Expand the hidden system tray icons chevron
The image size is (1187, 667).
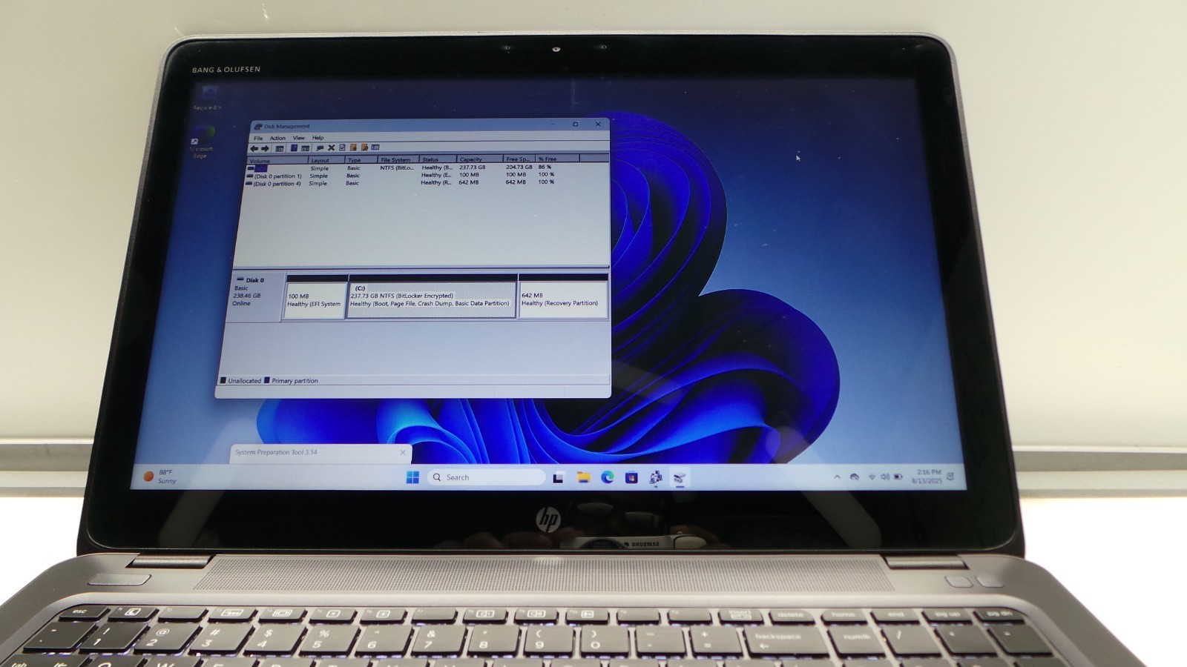837,477
